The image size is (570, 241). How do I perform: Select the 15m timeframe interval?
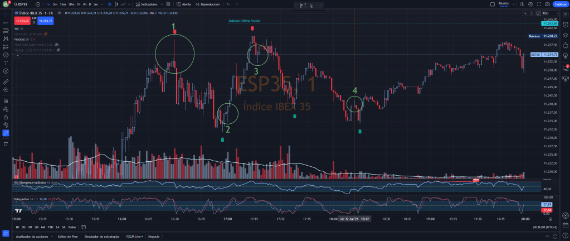point(63,4)
